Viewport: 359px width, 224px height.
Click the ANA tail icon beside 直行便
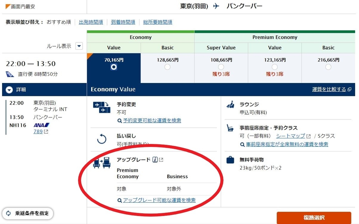point(10,74)
